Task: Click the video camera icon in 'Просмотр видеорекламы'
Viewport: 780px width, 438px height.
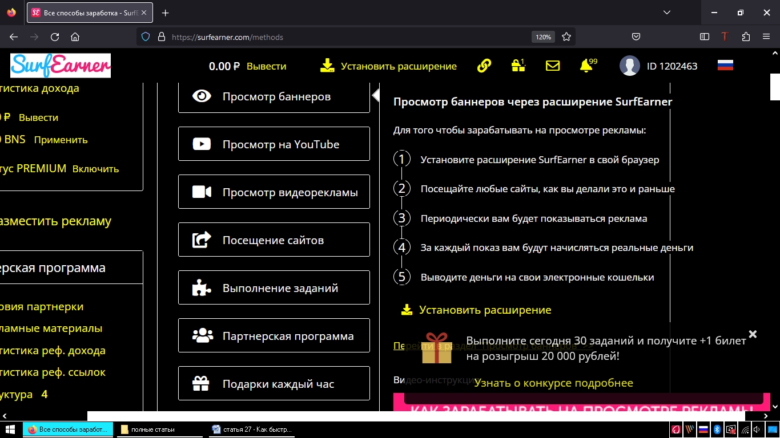Action: [x=202, y=192]
